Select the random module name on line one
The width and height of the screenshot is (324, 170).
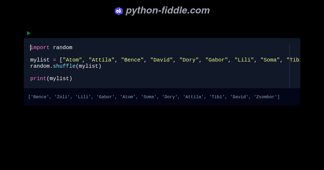click(63, 47)
